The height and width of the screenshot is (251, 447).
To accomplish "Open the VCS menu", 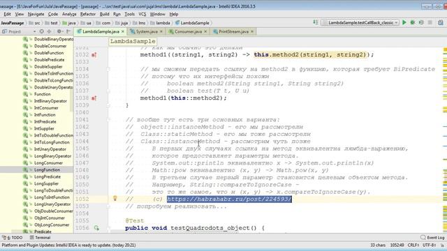I will [142, 14].
